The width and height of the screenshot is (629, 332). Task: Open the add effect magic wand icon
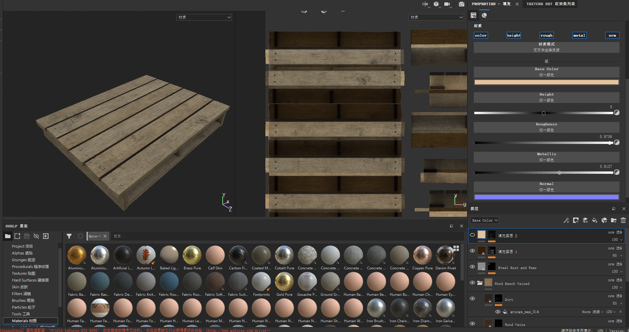(566, 220)
